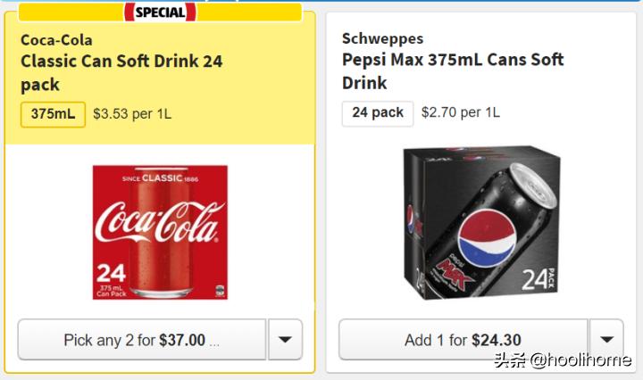Click the $2.70 per 1L unit price
This screenshot has width=643, height=380.
click(x=461, y=113)
